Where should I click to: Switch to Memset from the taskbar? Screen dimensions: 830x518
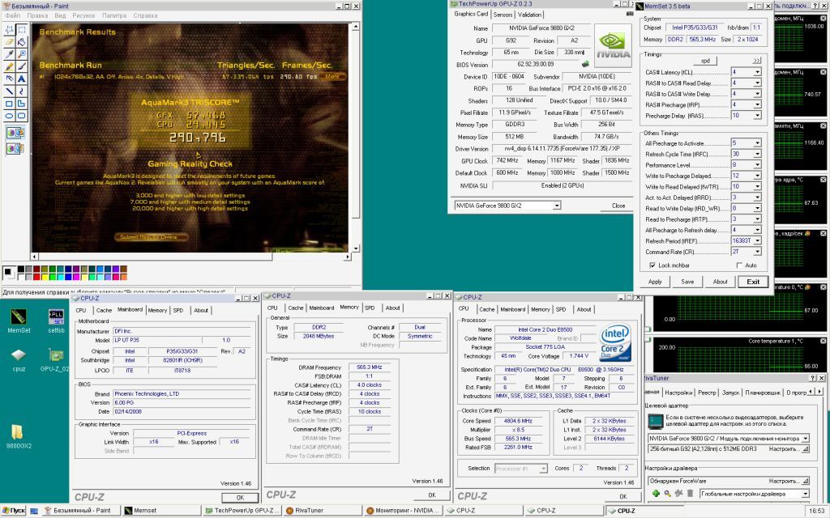(161, 511)
